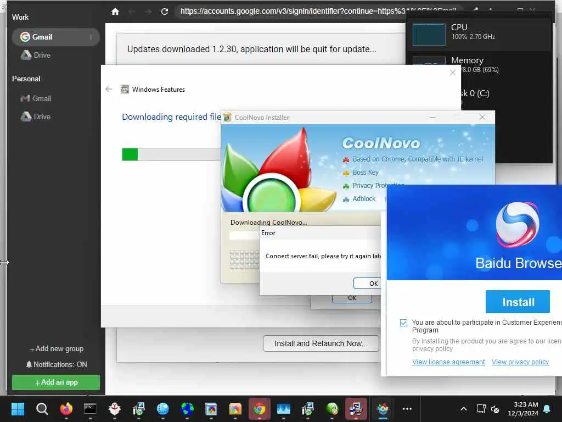
Task: Click the back arrow in Windows Features
Action: click(109, 89)
